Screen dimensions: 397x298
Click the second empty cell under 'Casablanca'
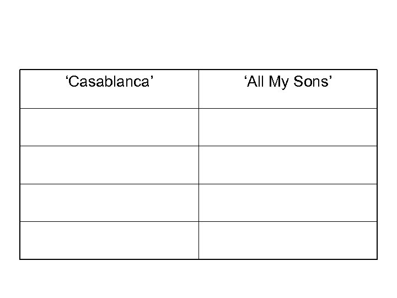point(109,164)
